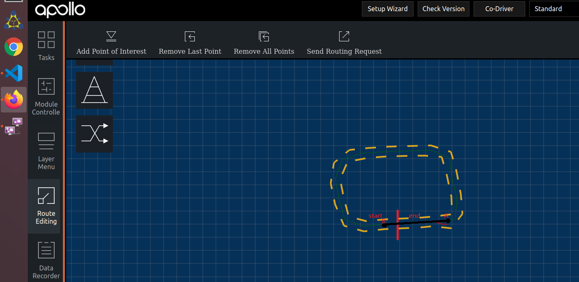Click the traffic cone icon on the map
This screenshot has height=282, width=579.
coord(94,90)
